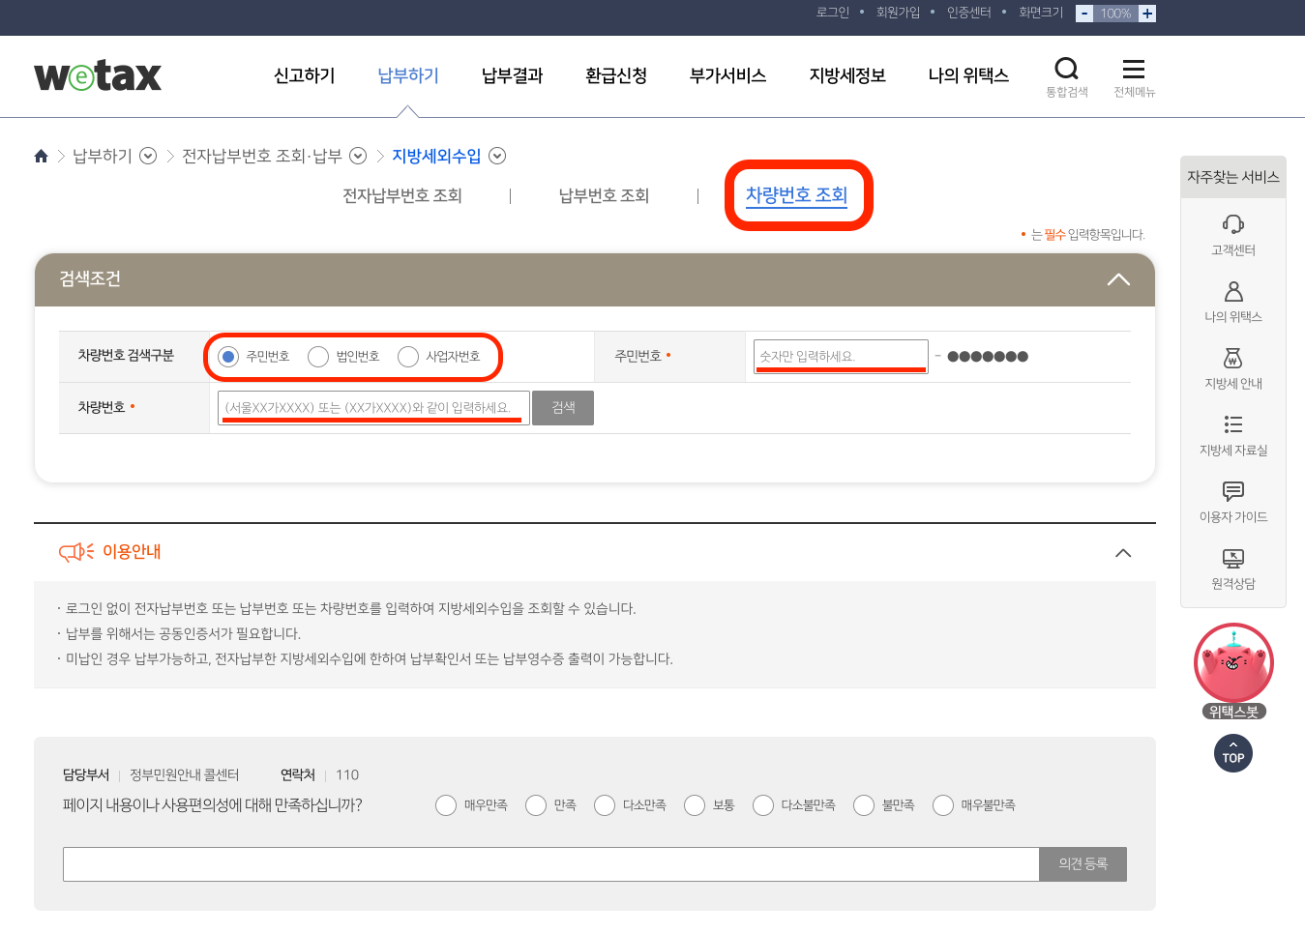Select the 법인번호 radio button
1305x933 pixels.
point(318,356)
